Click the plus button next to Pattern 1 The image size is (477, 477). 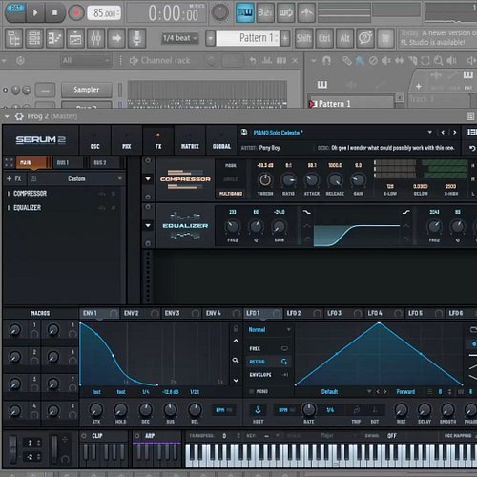pos(285,38)
